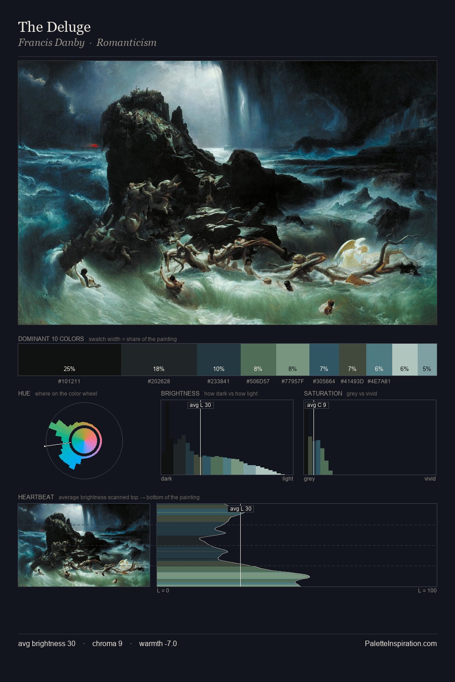Choose the 5% light blue-grey swatch
The height and width of the screenshot is (682, 455).
pyautogui.click(x=427, y=360)
